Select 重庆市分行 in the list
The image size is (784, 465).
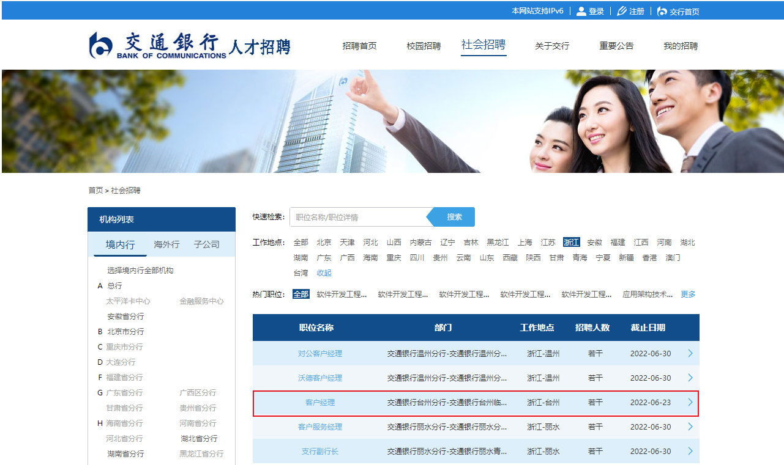[124, 346]
